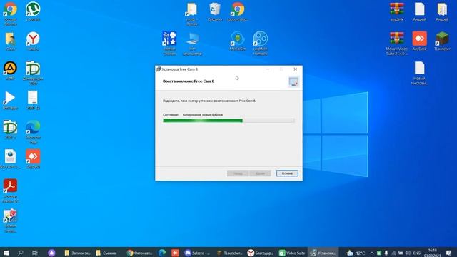457x257 pixels.
Task: Switch to the TLauncher taskbar item
Action: pos(230,253)
